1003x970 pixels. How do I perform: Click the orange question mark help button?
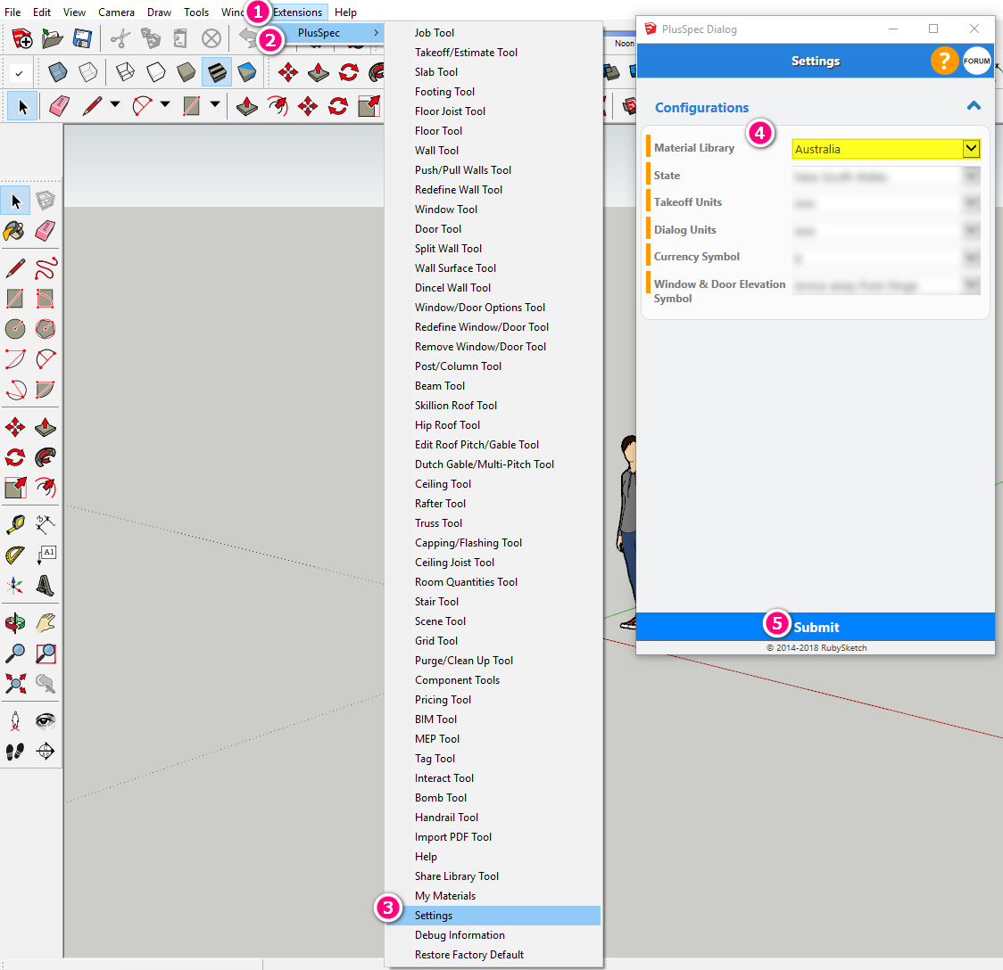click(x=943, y=62)
